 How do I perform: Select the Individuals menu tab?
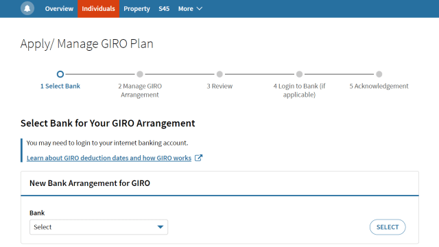[99, 9]
